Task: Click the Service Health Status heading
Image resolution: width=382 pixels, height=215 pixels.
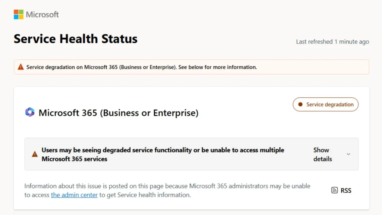Action: (x=75, y=38)
